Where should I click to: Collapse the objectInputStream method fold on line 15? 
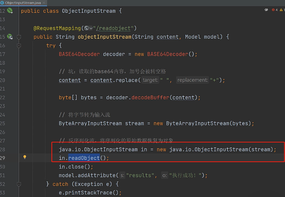(x=19, y=37)
